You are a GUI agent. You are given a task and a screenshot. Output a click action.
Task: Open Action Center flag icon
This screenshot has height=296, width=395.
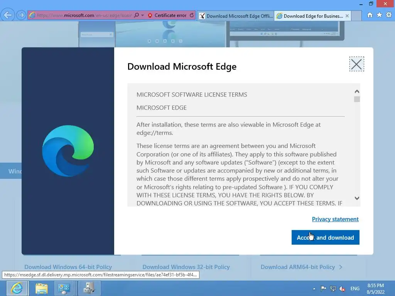point(324,288)
